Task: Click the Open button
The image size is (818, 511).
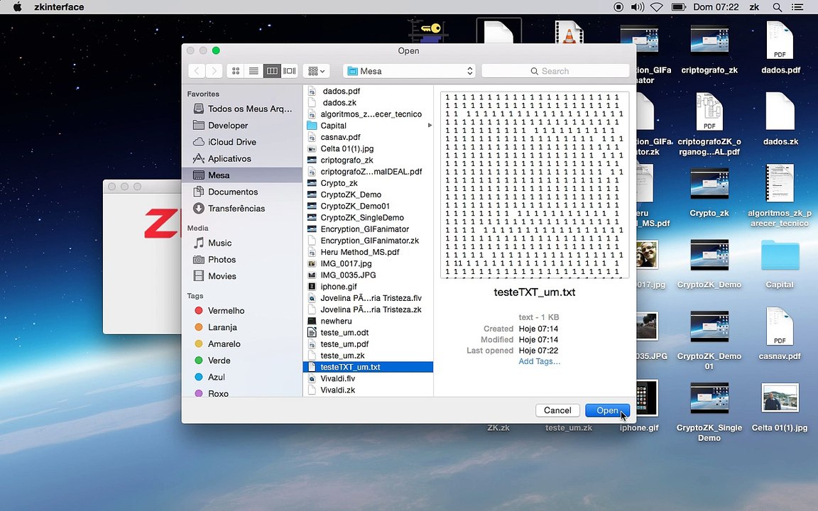Action: click(x=607, y=410)
